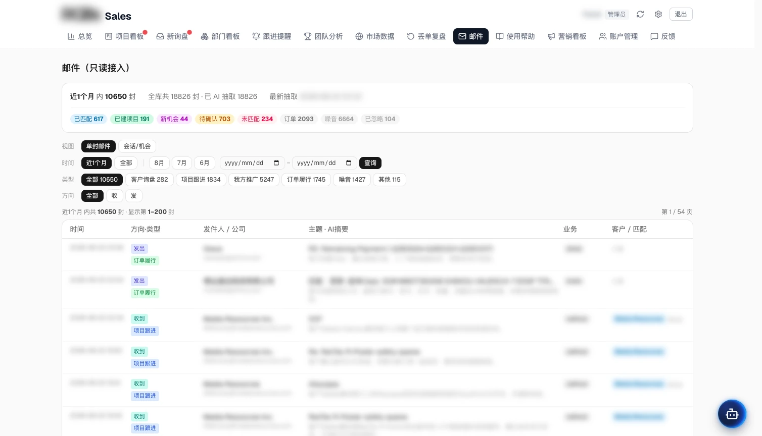Open the chatbot assistant floating button
762x436 pixels.
click(x=732, y=414)
